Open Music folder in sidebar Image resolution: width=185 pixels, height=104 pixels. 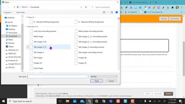(10, 40)
